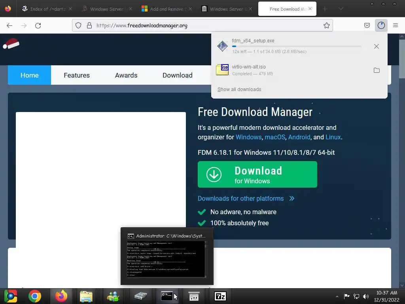Follow the Android platform link
The width and height of the screenshot is (405, 304).
click(299, 137)
